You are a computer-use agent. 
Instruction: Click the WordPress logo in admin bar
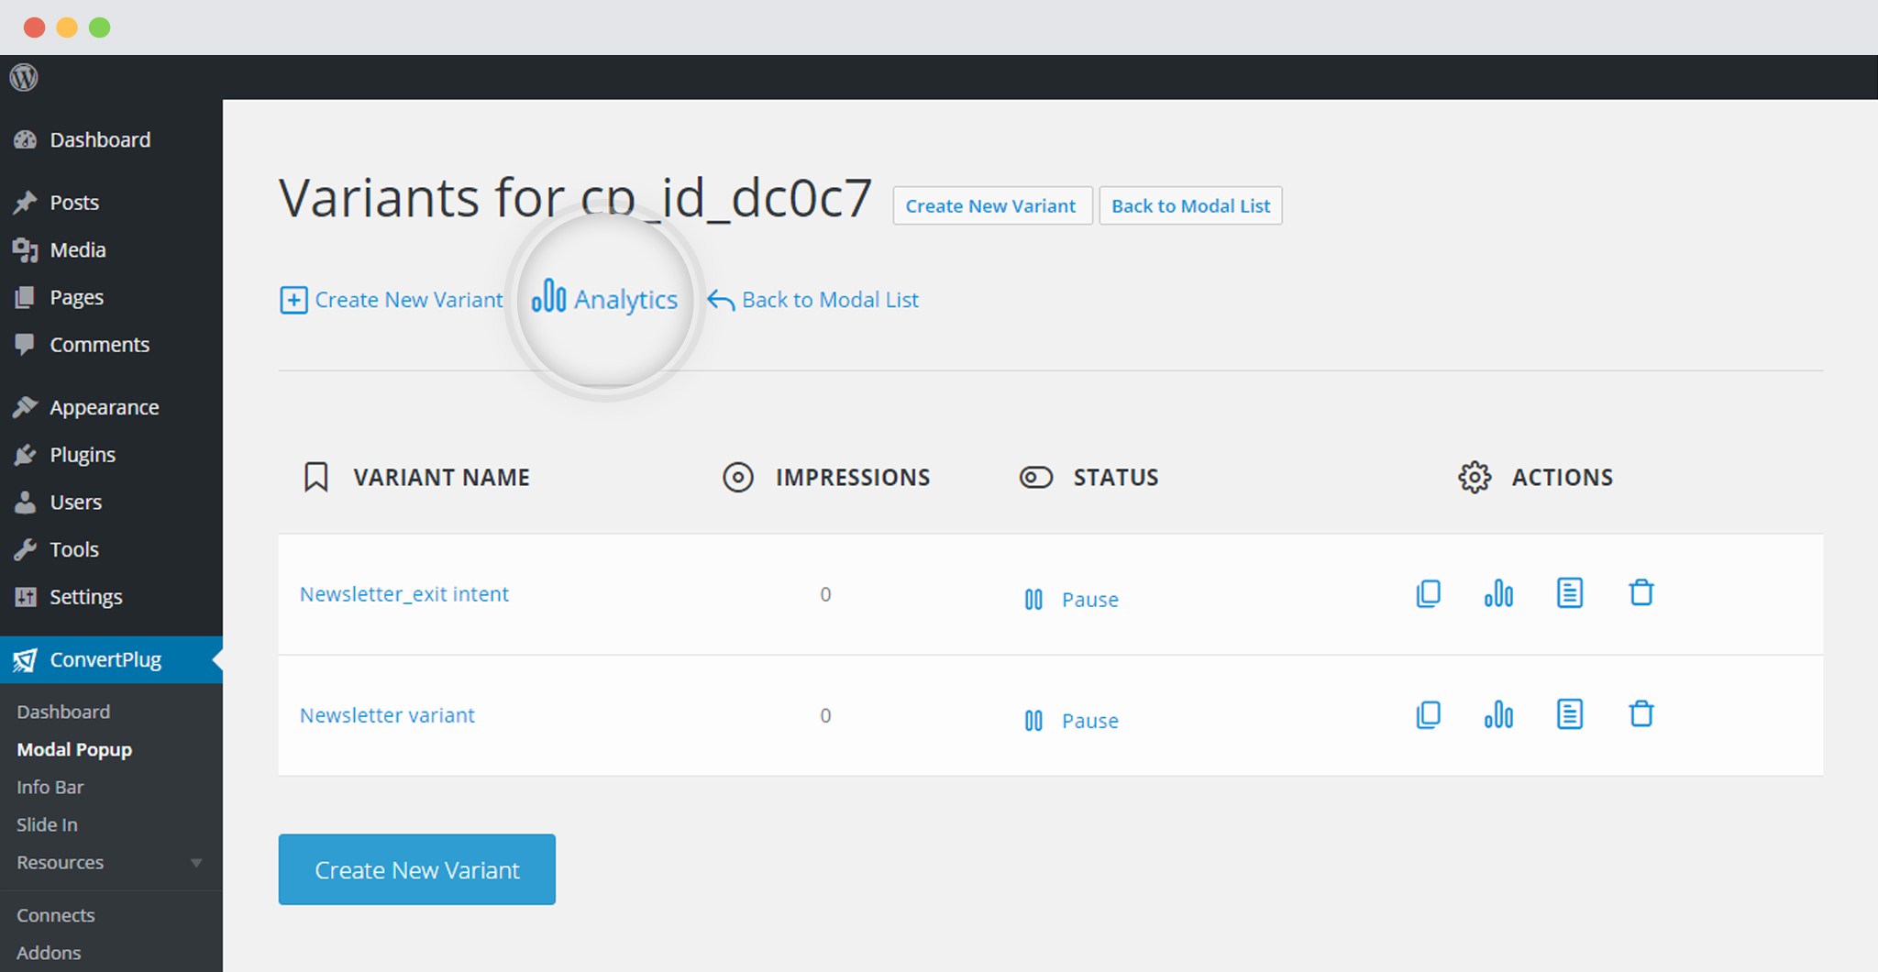tap(24, 77)
